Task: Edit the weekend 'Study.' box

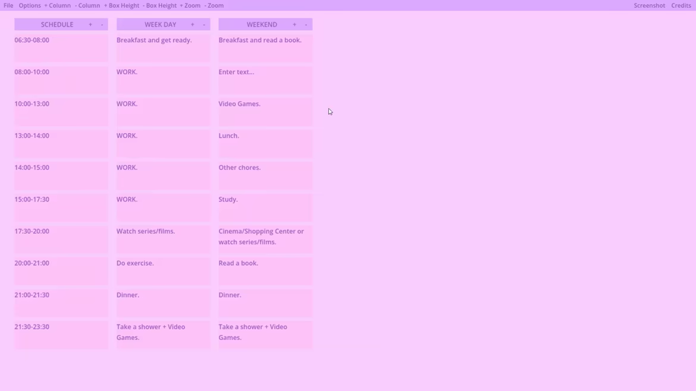Action: tap(265, 208)
